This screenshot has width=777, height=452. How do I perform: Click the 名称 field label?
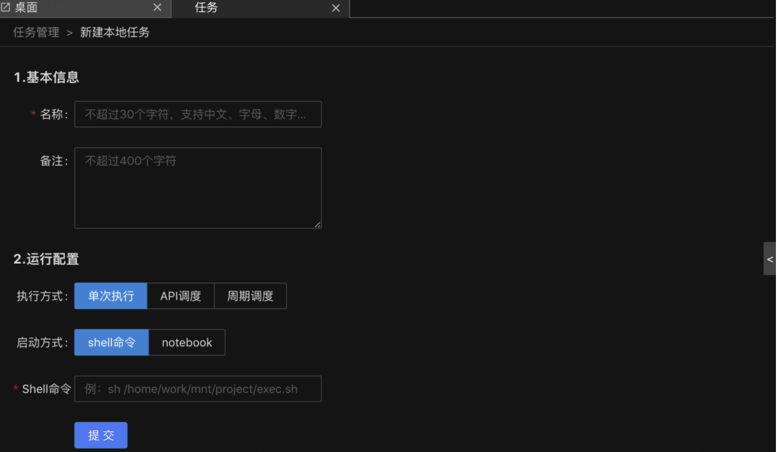[x=54, y=114]
